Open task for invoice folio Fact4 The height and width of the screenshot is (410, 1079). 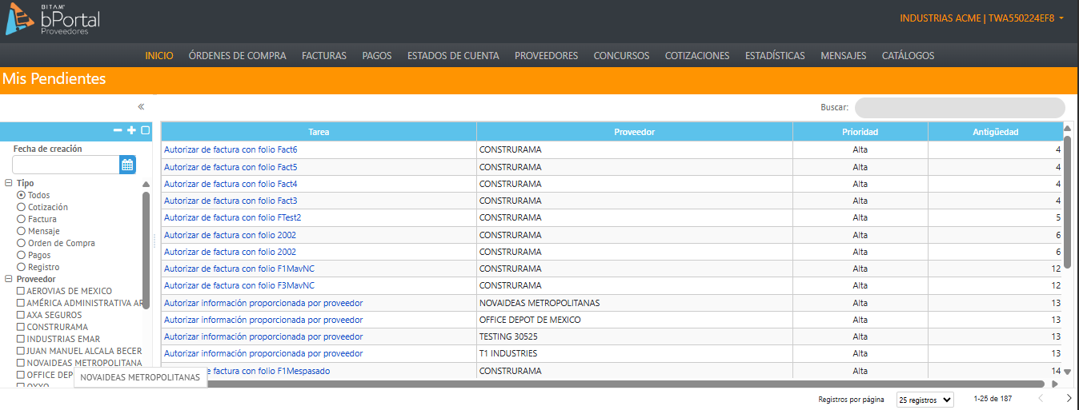point(231,184)
